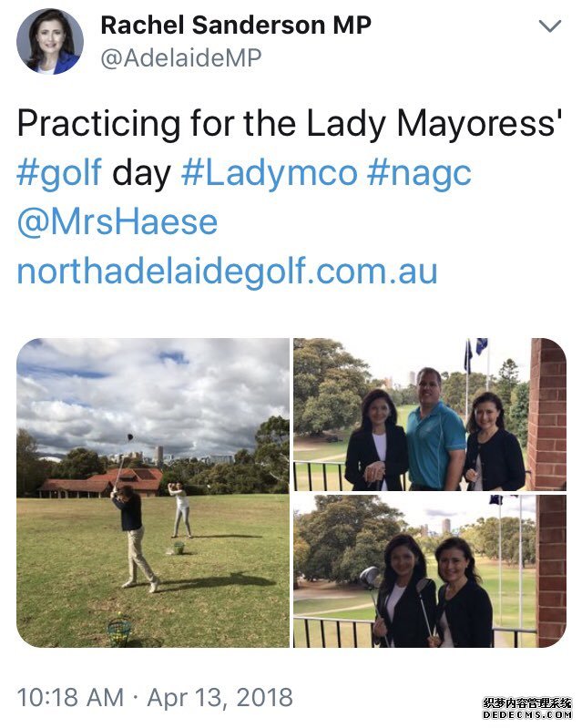Visit the @MrsHaese mention
The image size is (582, 728).
click(x=117, y=221)
